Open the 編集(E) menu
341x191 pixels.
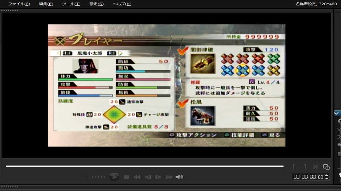[x=46, y=4]
